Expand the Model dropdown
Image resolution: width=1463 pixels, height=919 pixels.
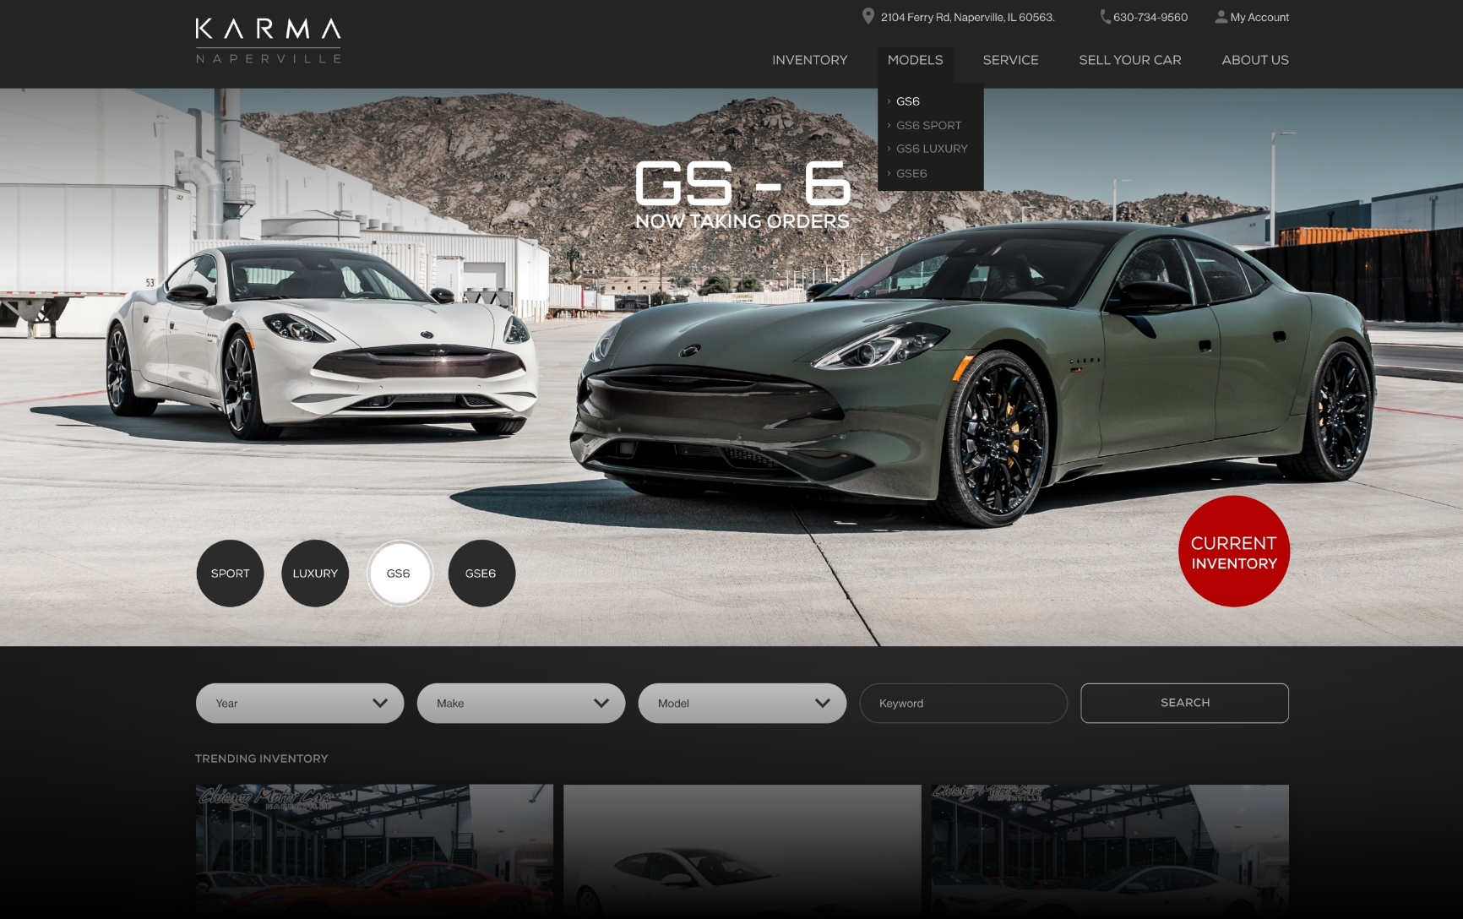(x=742, y=703)
